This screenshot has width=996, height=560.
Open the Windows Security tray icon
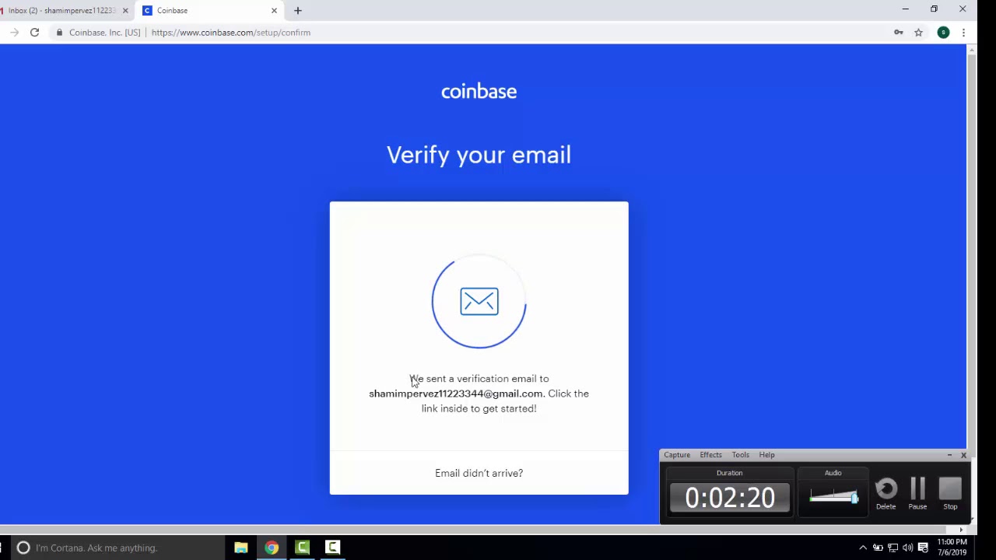[923, 548]
